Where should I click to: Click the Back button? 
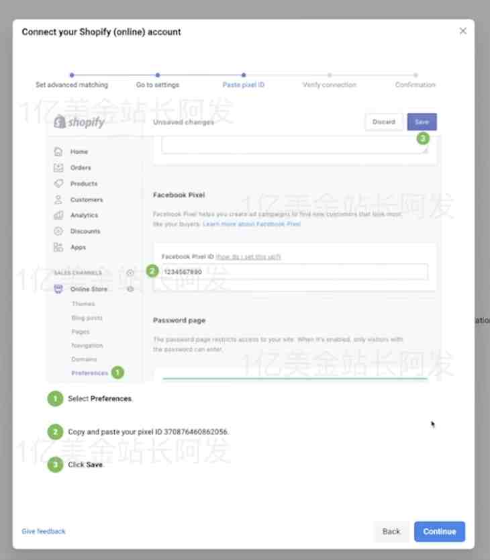[391, 531]
